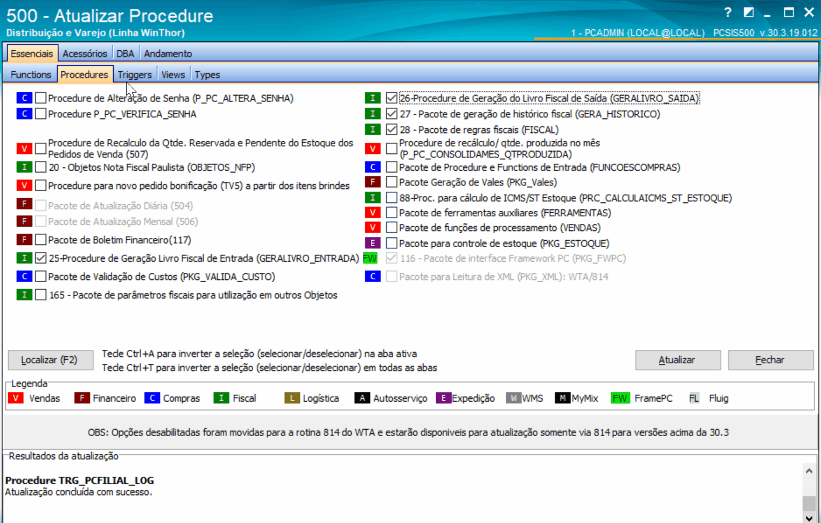Click the I icon beside GERA_HISTORICO

(373, 114)
